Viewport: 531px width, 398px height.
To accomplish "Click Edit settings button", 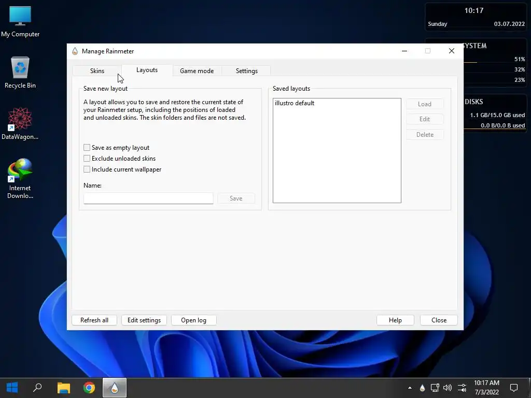I will (x=144, y=320).
